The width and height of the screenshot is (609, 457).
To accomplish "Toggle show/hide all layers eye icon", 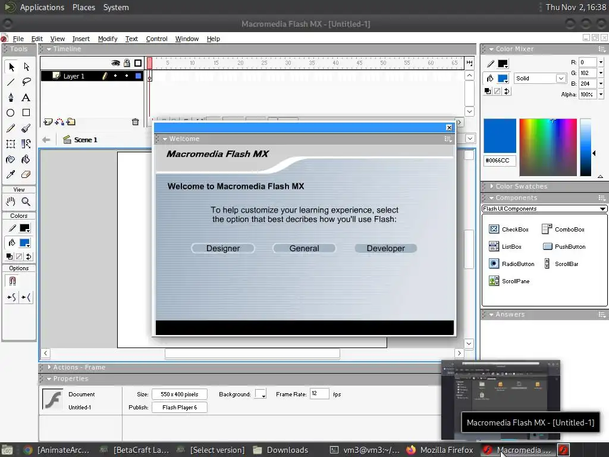I will pyautogui.click(x=115, y=63).
